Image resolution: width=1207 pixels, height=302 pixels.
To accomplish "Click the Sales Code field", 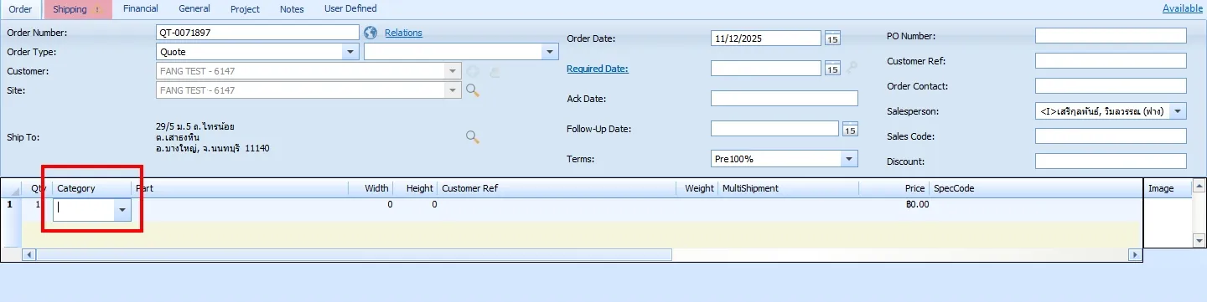I will click(1111, 136).
